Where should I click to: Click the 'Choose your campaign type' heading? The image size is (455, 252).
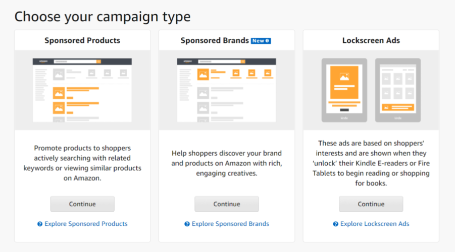(103, 17)
